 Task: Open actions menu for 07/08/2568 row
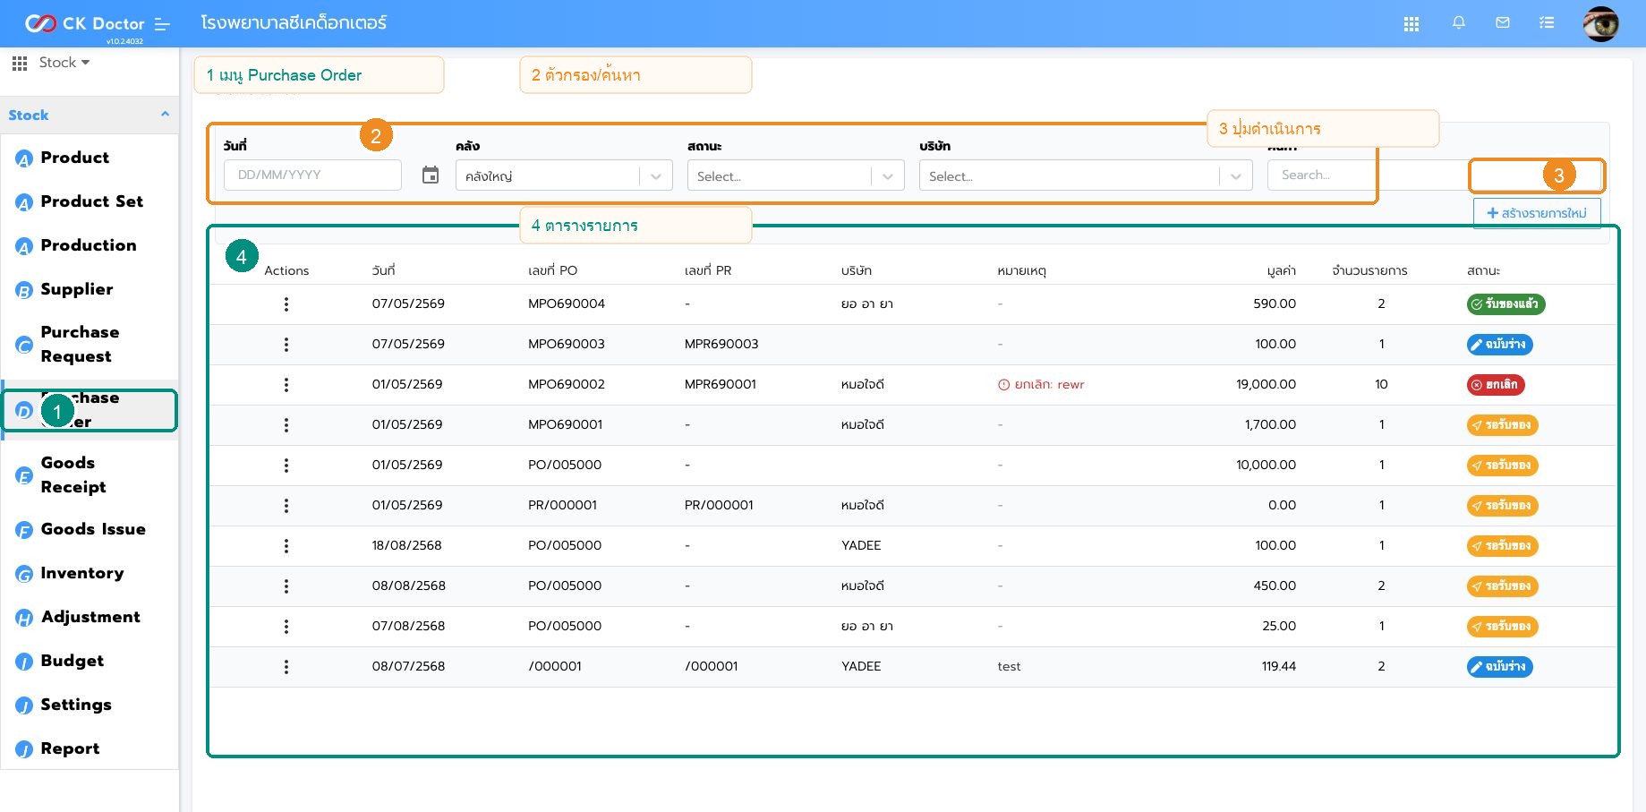click(x=286, y=627)
